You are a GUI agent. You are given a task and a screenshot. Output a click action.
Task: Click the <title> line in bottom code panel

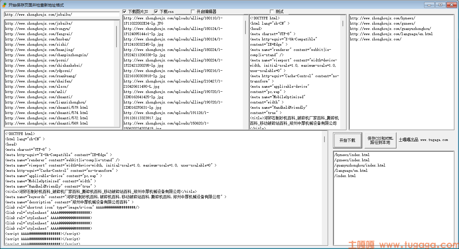click(101, 192)
